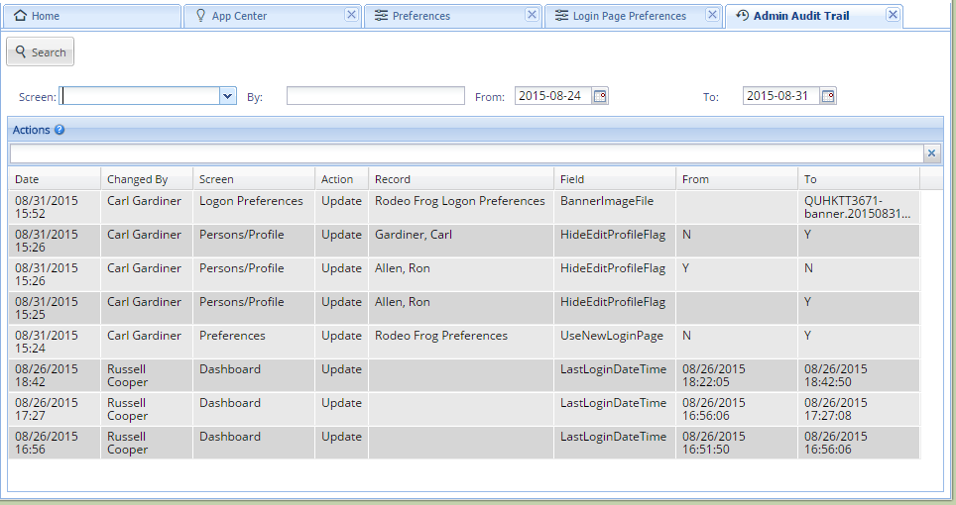Screen dimensions: 956x505
Task: Select the 08/26/2015 16:56 date cell
Action: pos(55,443)
